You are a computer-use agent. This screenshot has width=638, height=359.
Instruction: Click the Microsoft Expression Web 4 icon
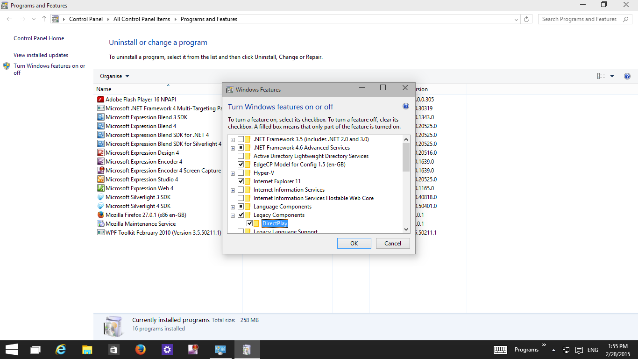pos(100,188)
